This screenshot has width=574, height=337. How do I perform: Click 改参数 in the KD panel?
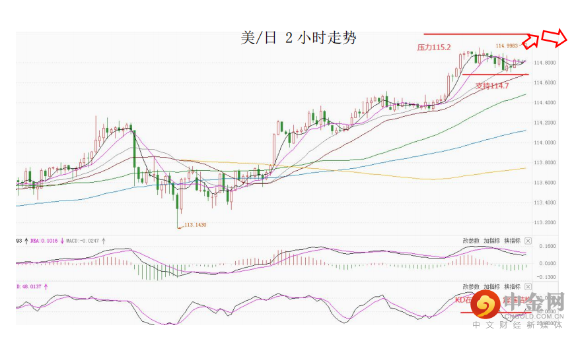pyautogui.click(x=471, y=287)
